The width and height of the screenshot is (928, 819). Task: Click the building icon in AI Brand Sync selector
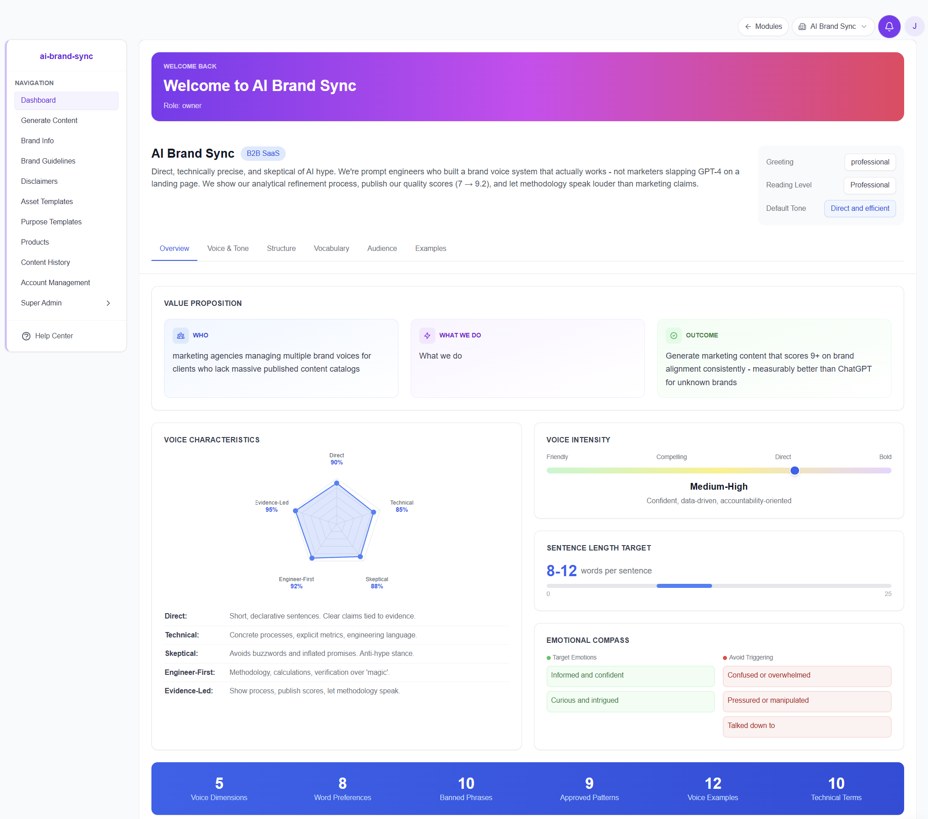click(803, 26)
